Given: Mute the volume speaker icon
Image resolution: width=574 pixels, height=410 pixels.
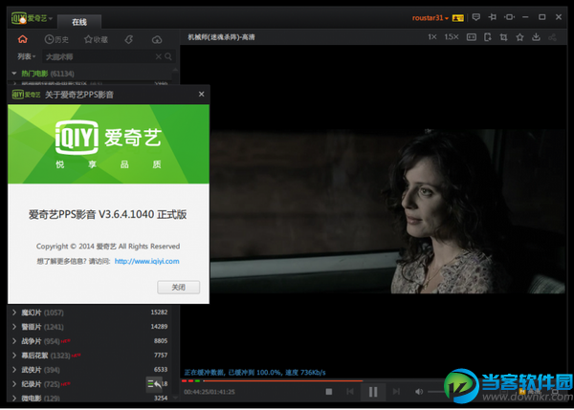Looking at the screenshot, I should pyautogui.click(x=419, y=392).
